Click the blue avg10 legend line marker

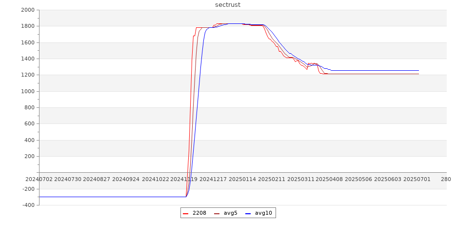pyautogui.click(x=248, y=213)
